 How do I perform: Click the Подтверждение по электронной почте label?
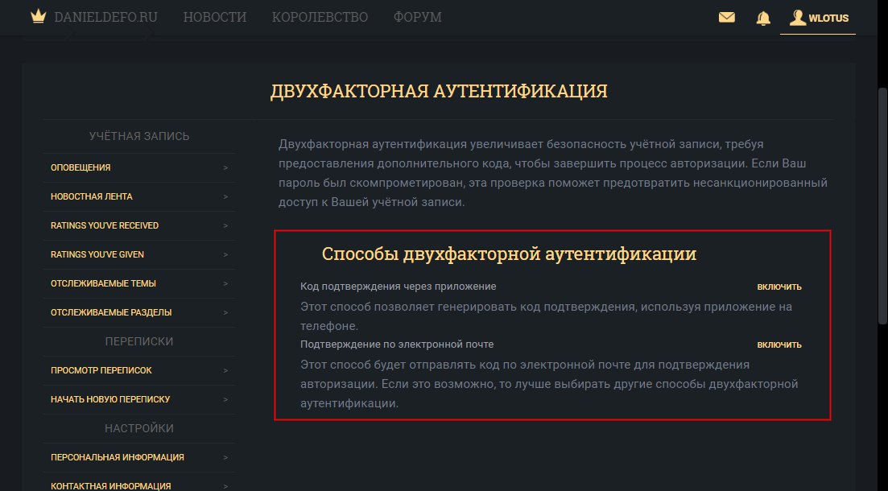[397, 345]
